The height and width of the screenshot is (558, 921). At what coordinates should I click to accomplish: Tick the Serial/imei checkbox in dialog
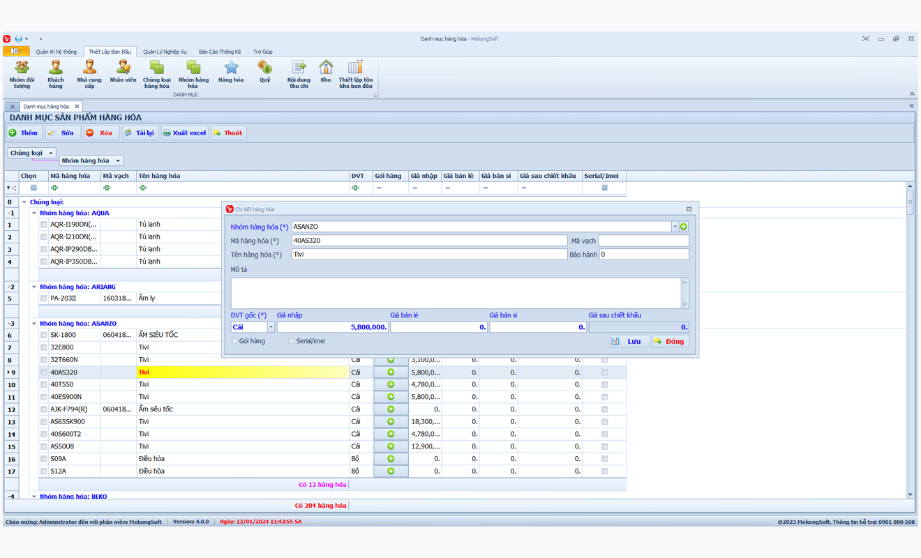pos(292,341)
